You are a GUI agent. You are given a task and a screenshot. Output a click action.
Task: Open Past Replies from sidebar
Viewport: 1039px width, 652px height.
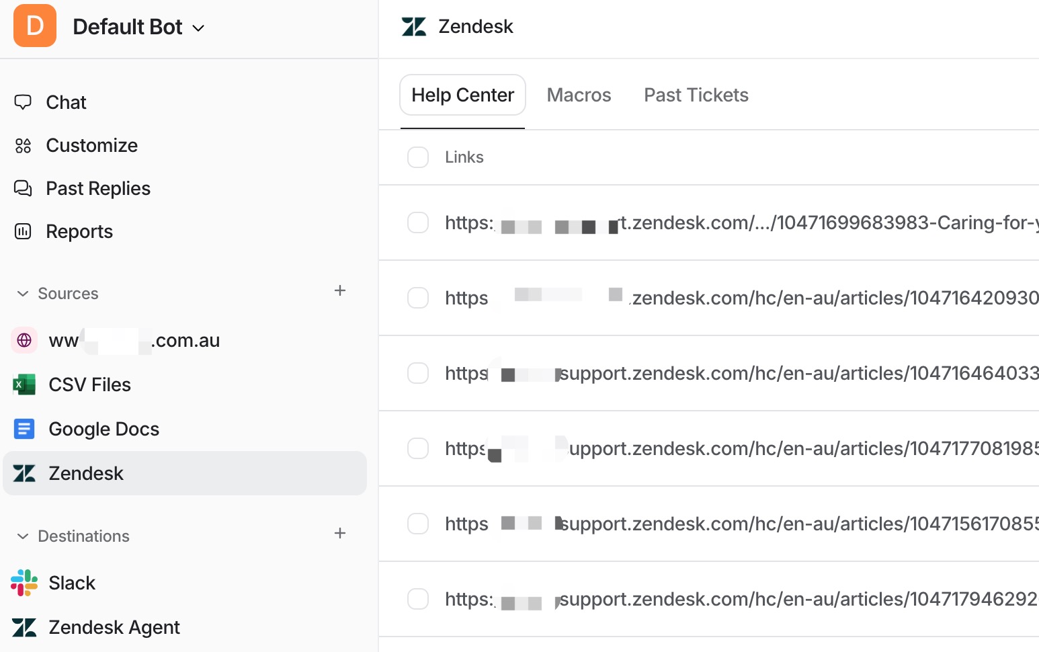(97, 189)
